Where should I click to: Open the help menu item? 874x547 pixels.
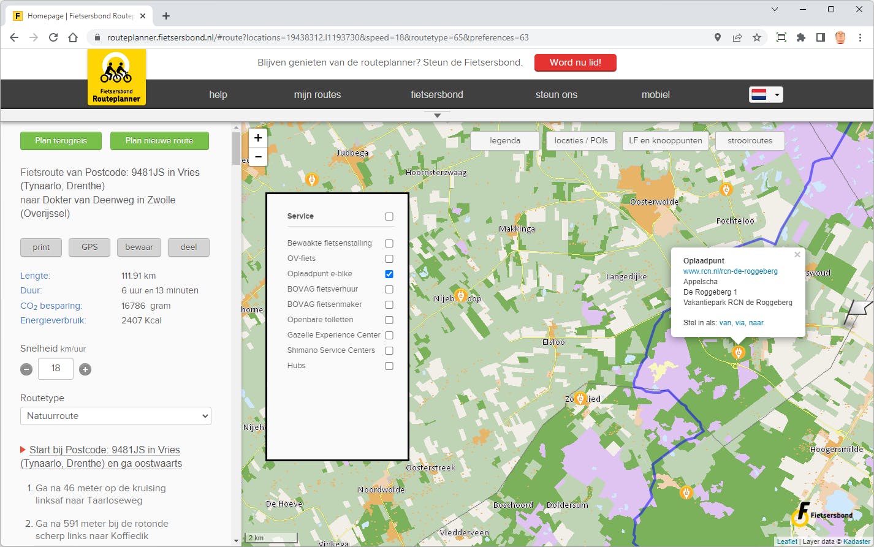click(218, 94)
